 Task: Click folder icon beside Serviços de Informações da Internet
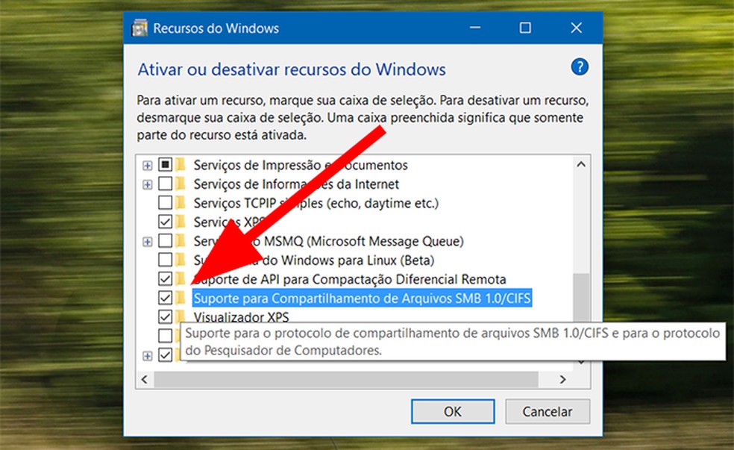(181, 184)
